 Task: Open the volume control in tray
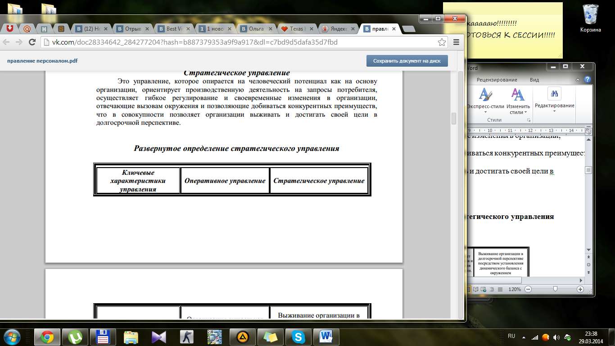click(556, 337)
